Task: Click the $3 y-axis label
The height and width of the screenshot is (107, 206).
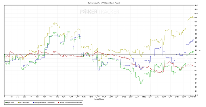Action: click(196, 42)
